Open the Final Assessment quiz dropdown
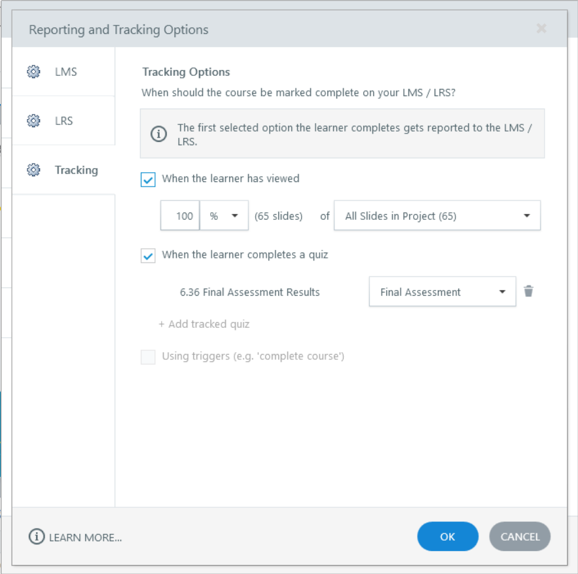Screen dimensions: 578x574 [x=443, y=292]
